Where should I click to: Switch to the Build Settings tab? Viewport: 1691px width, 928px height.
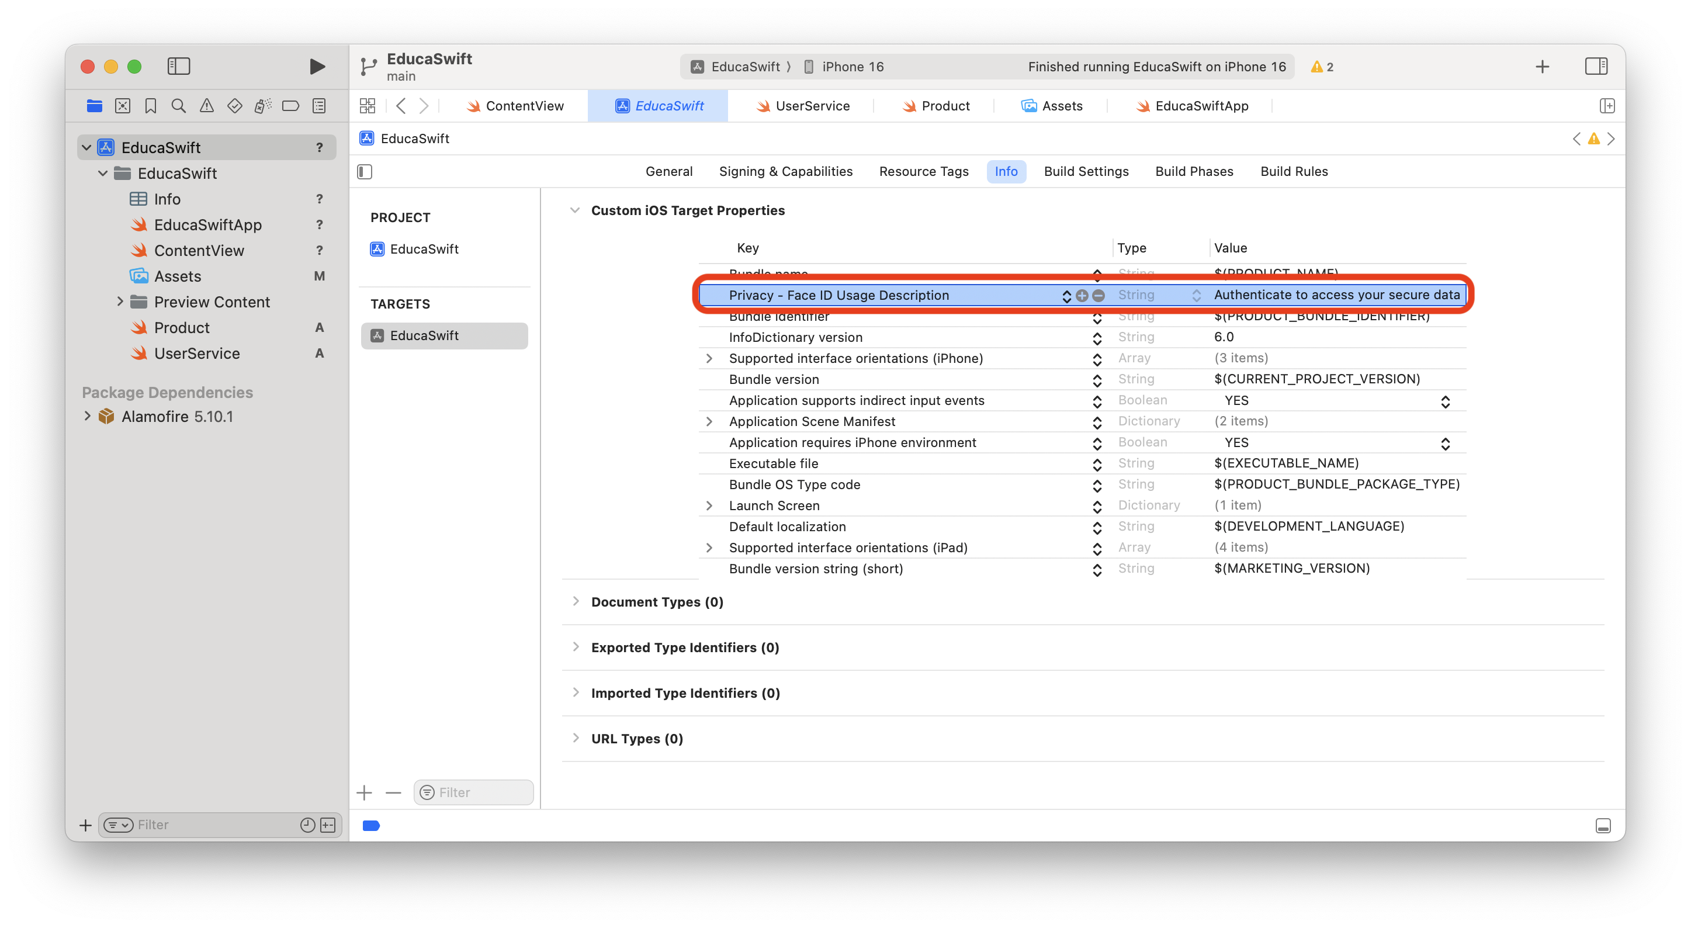click(x=1086, y=171)
